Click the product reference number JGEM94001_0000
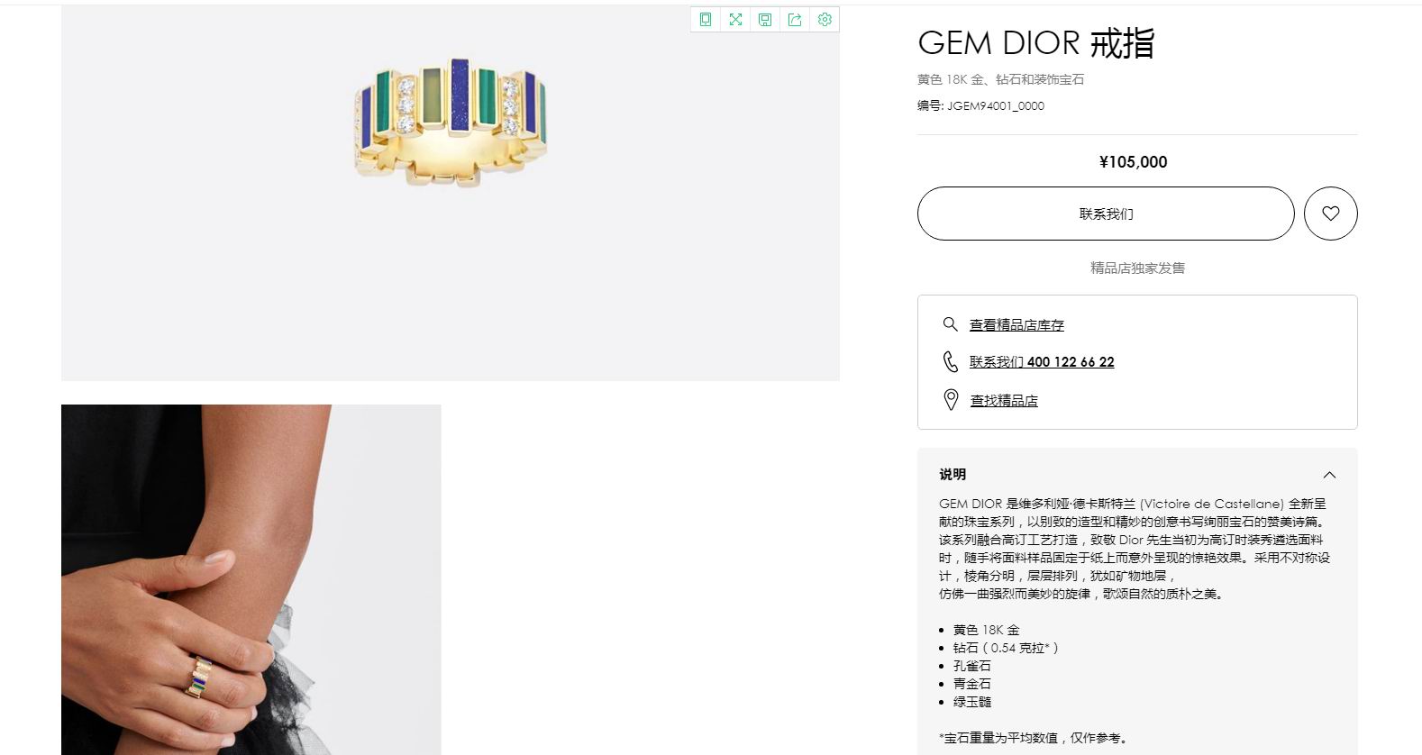1422x755 pixels. [996, 105]
